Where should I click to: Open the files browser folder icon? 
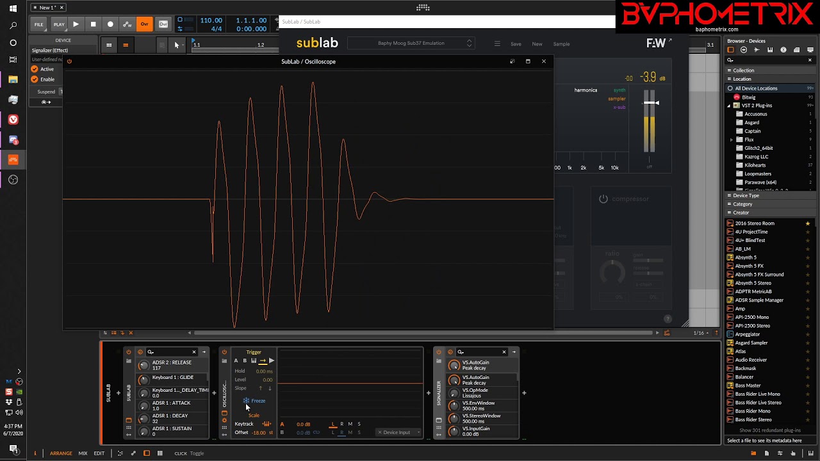pos(796,50)
